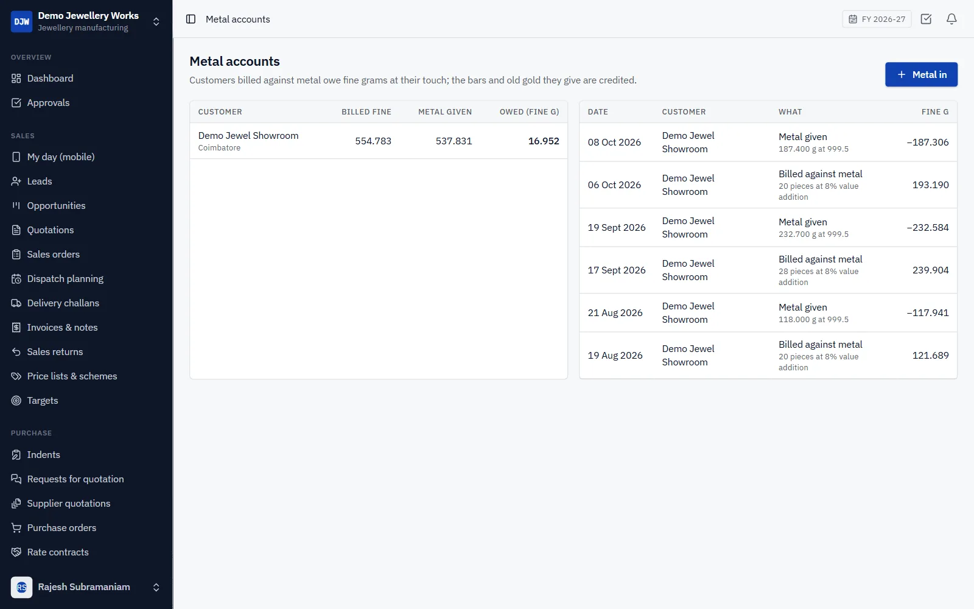Click the DJW company logo
Viewport: 974px width, 609px height.
[x=22, y=22]
